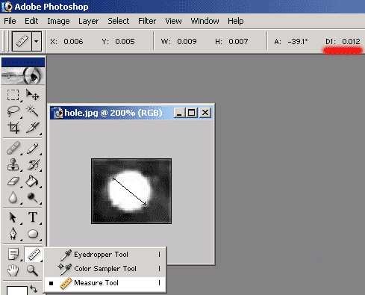Swap foreground and background colors
Image resolution: width=365 pixels, height=295 pixels.
(x=34, y=289)
